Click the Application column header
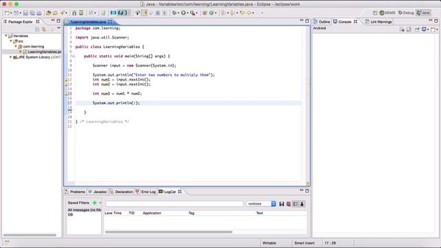The width and height of the screenshot is (441, 248). (152, 213)
